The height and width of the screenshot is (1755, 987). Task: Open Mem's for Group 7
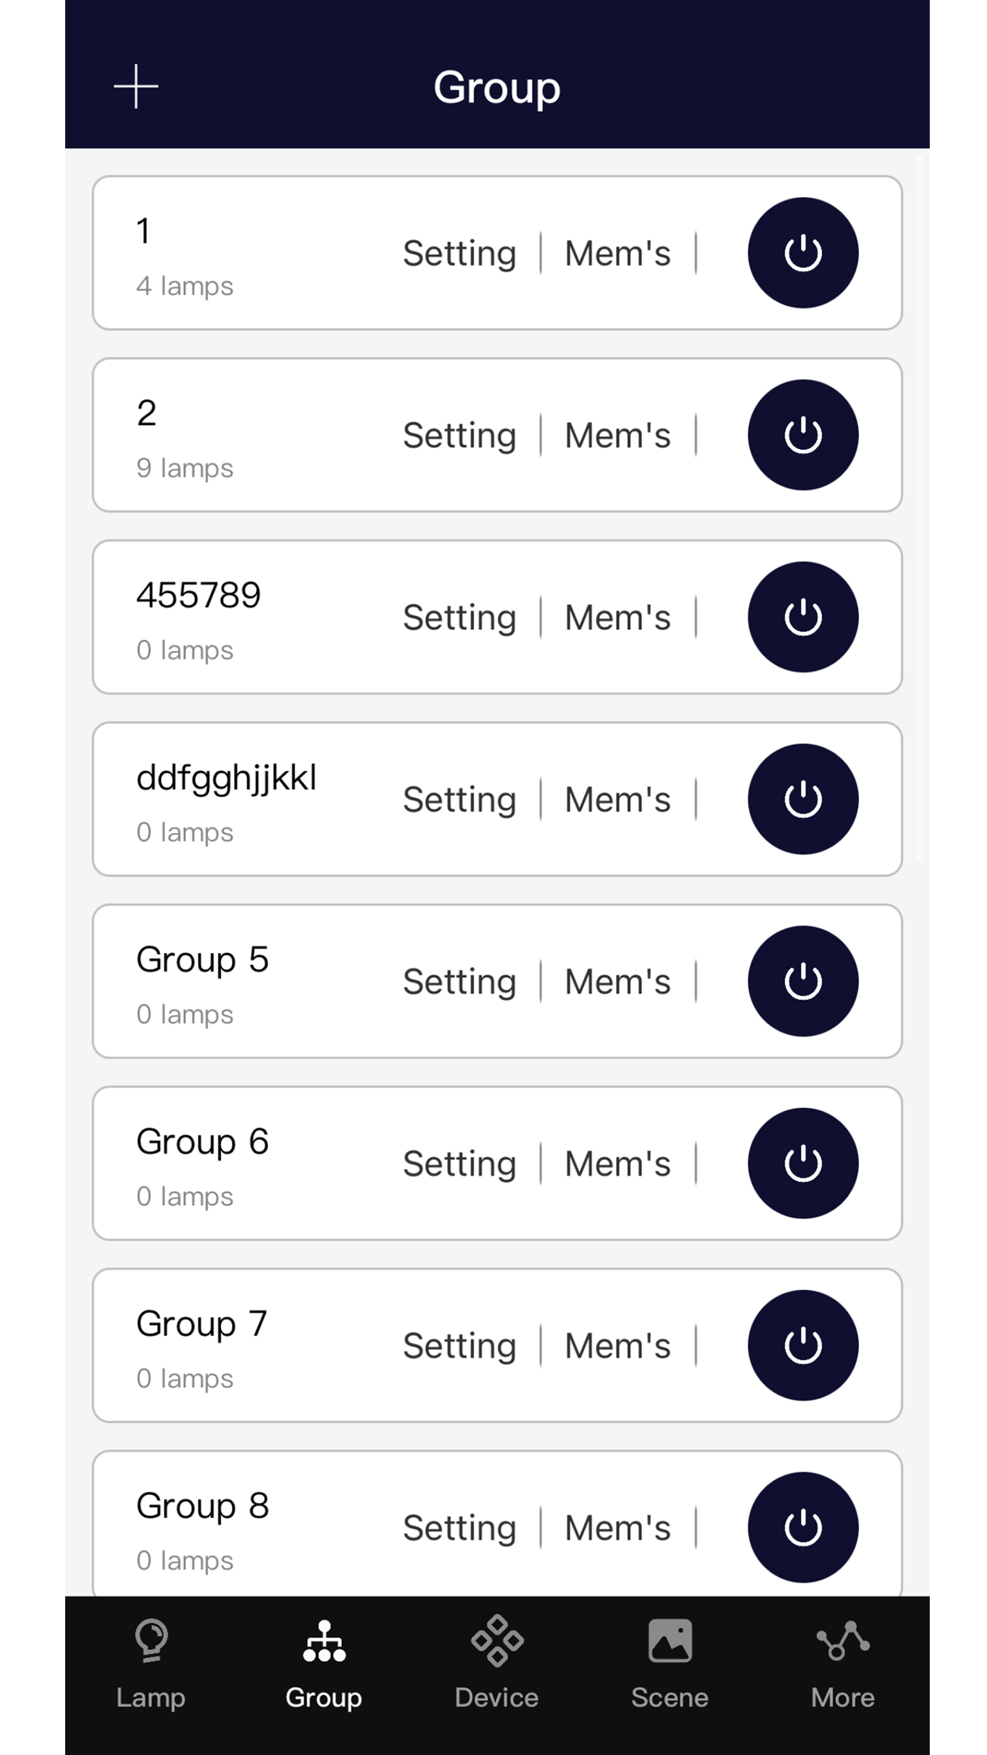click(x=617, y=1346)
